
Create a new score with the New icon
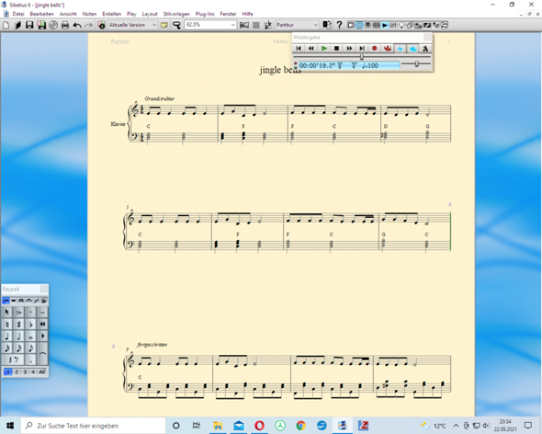pyautogui.click(x=6, y=25)
